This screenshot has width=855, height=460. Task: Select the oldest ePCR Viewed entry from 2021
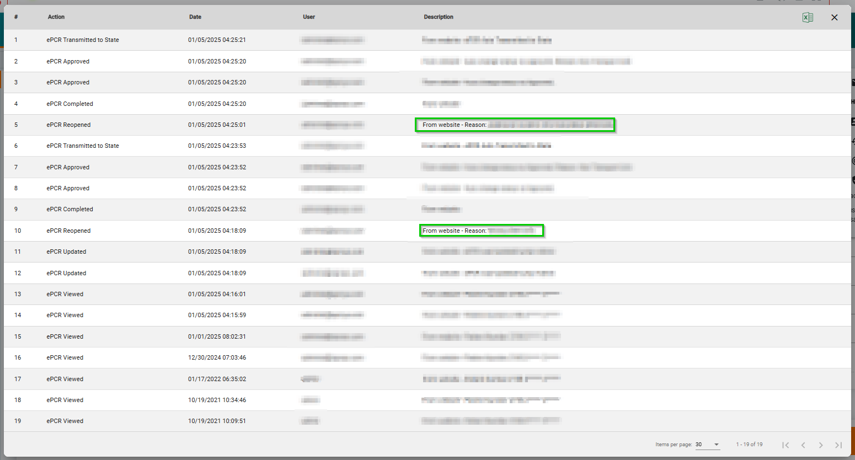(x=65, y=421)
